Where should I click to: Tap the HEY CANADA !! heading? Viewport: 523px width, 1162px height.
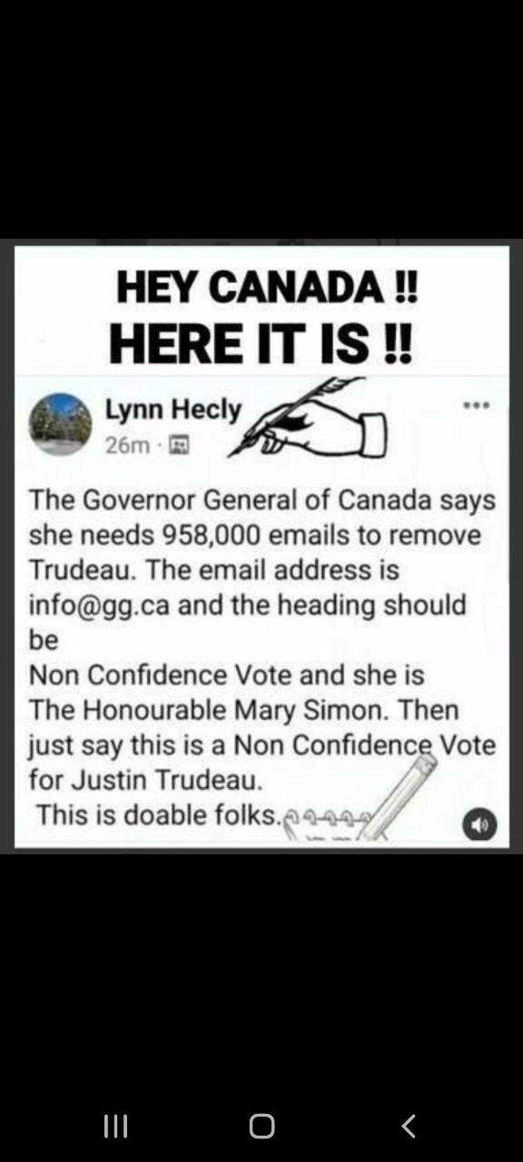[267, 290]
